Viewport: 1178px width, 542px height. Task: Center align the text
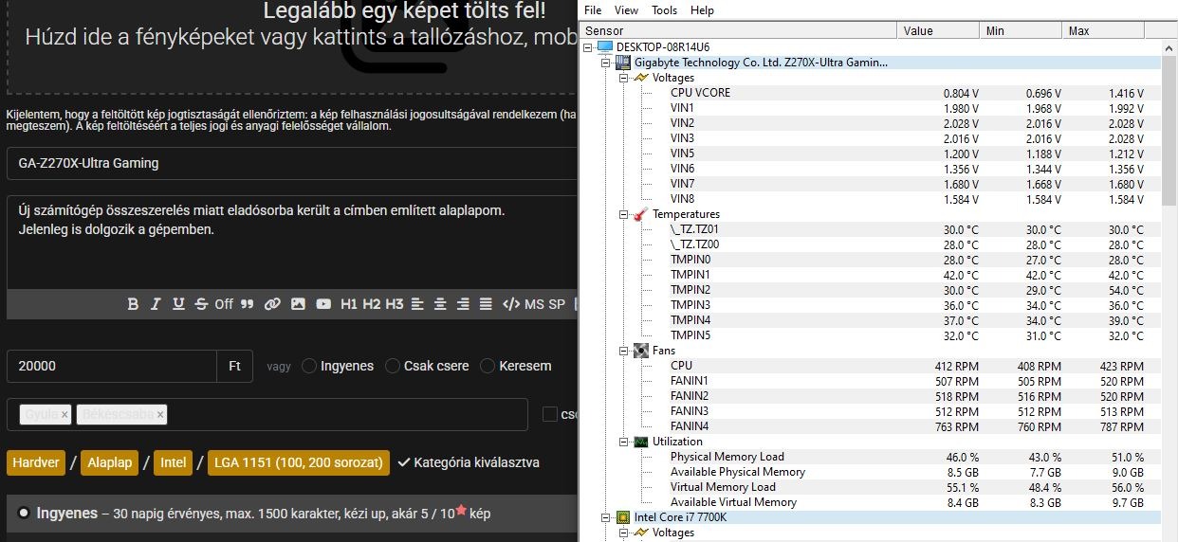441,304
